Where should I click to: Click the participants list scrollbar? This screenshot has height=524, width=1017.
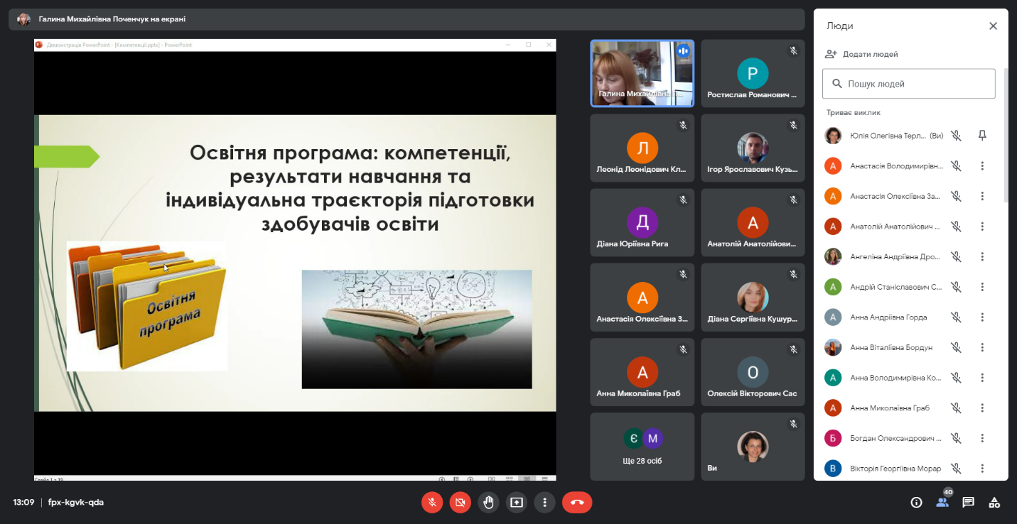coord(1005,135)
